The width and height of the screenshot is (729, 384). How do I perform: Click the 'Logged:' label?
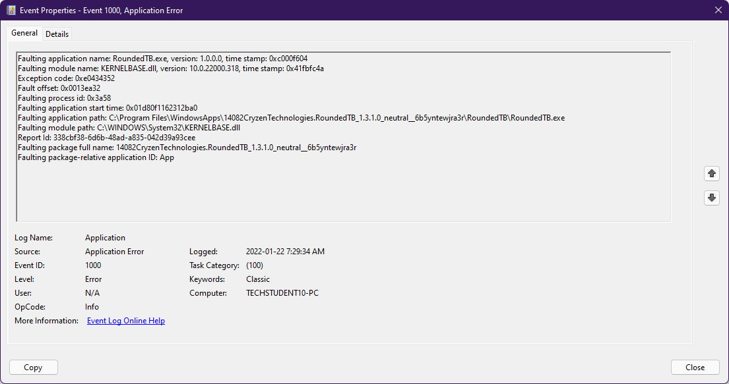(203, 252)
